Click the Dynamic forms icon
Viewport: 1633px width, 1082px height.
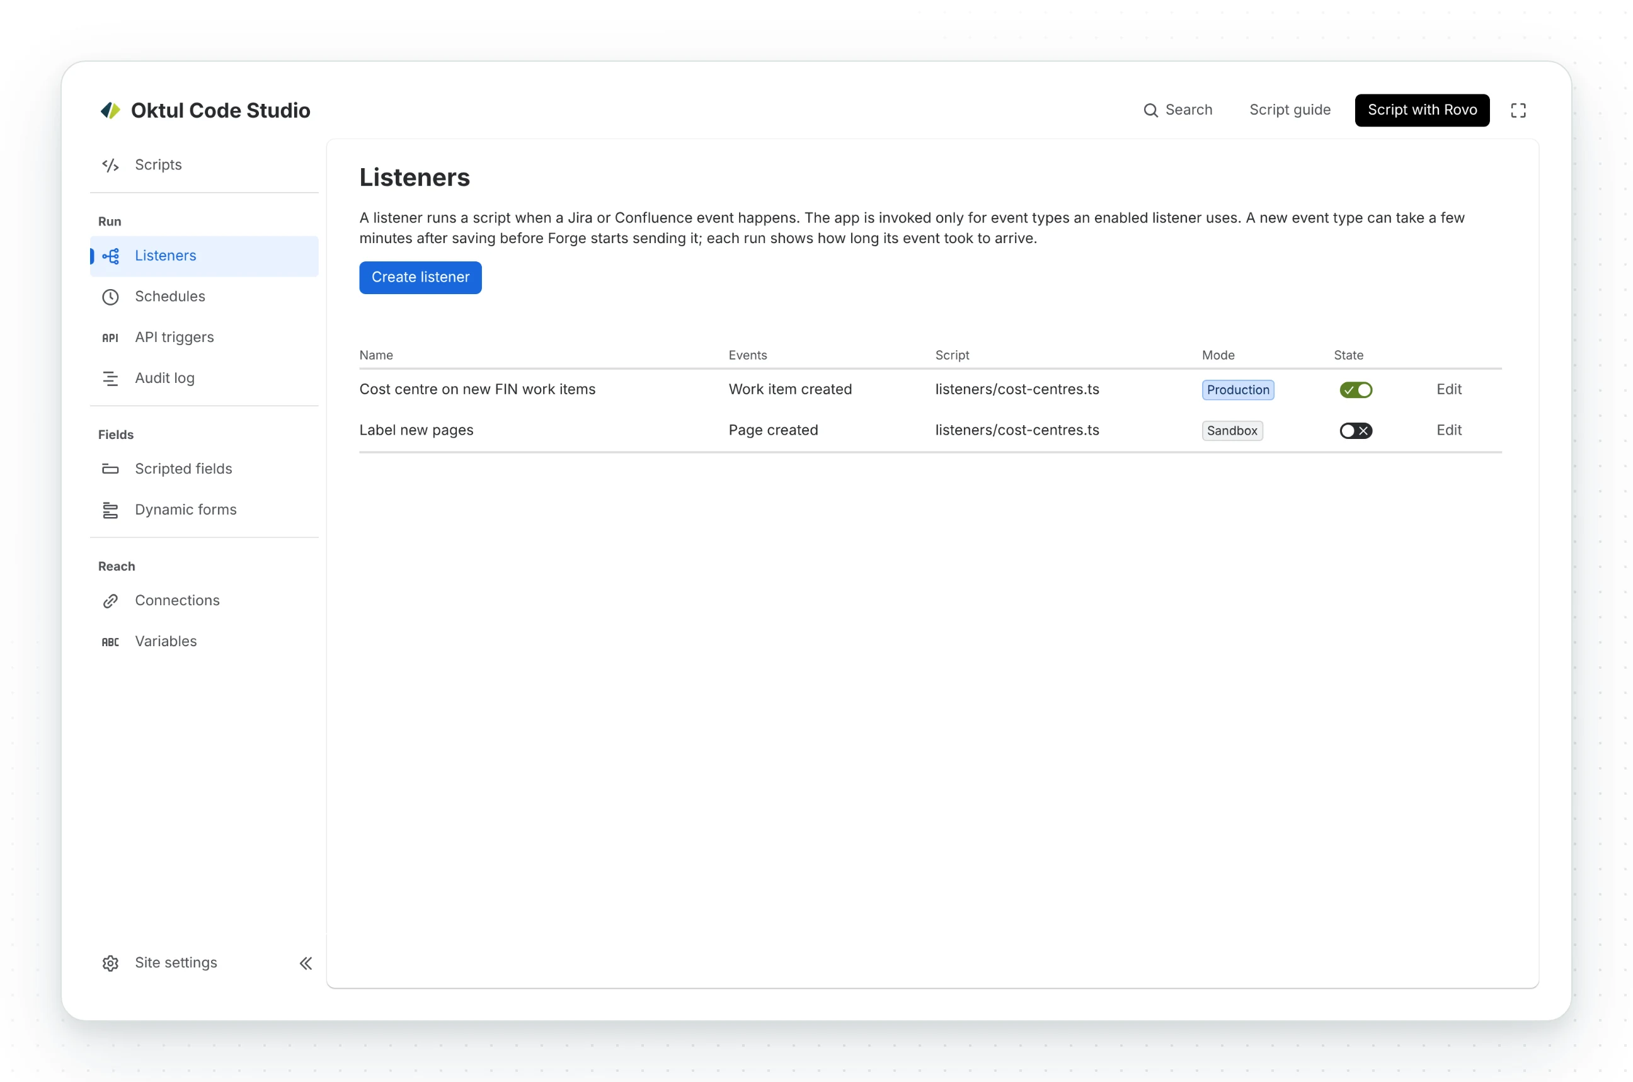pos(110,510)
